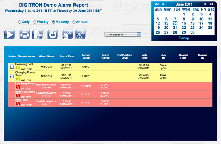Click the play/run report icon
This screenshot has width=221, height=144.
pos(10,35)
